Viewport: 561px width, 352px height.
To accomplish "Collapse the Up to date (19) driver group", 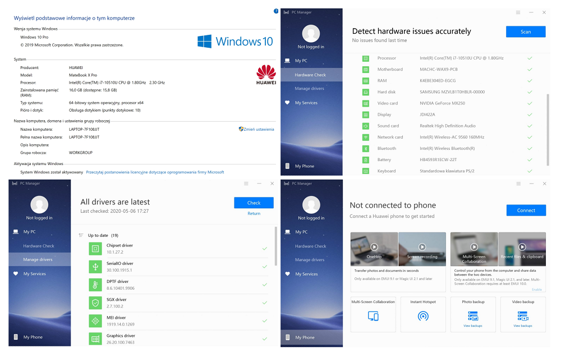I will (x=81, y=235).
